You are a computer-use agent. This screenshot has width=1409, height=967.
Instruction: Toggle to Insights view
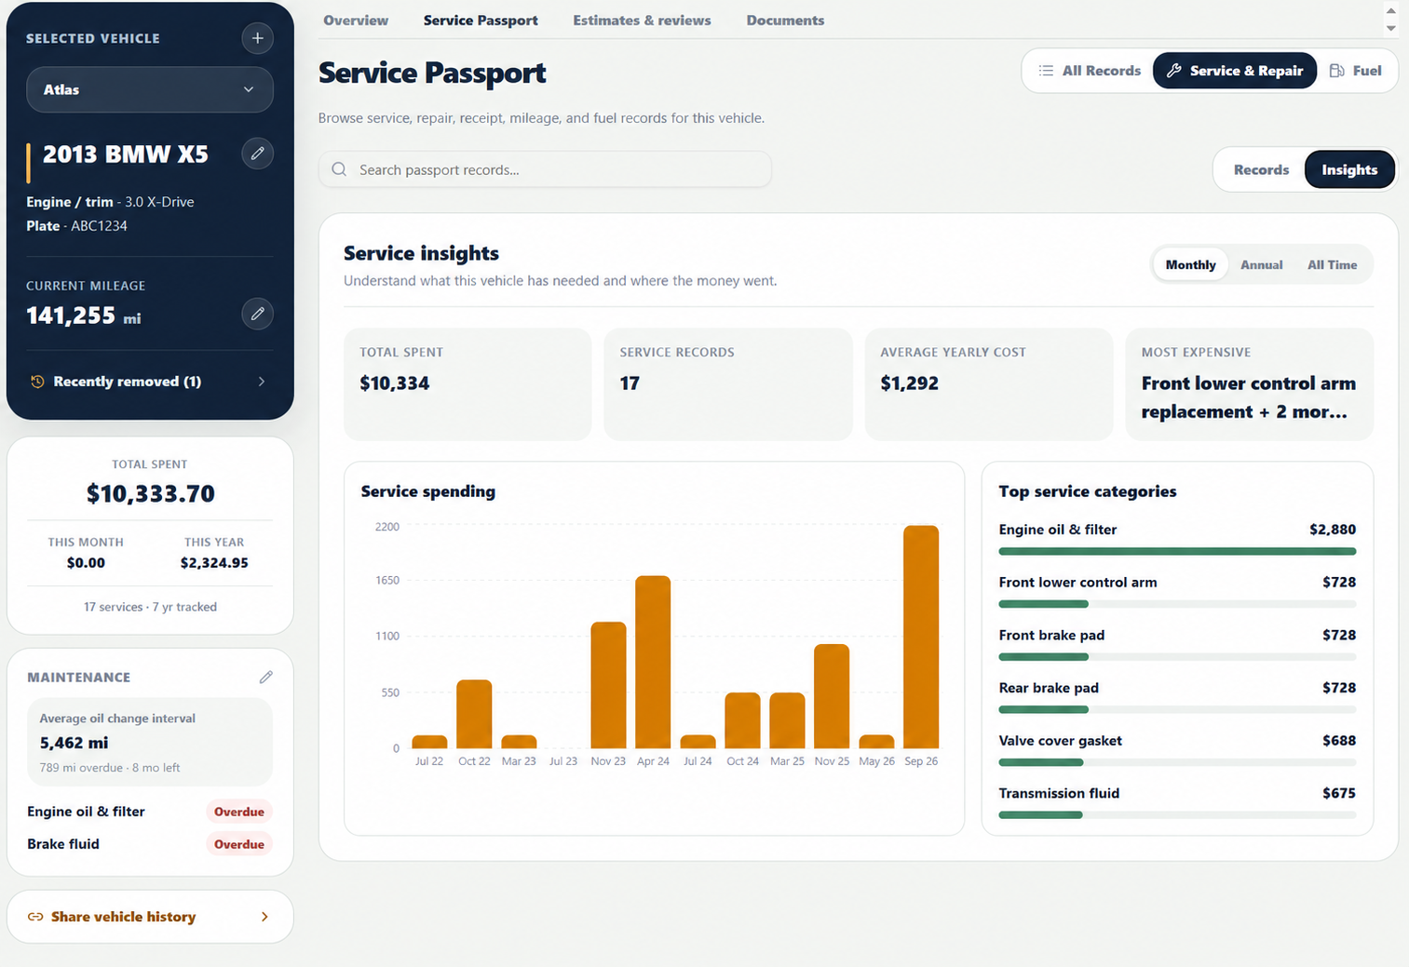pyautogui.click(x=1349, y=169)
